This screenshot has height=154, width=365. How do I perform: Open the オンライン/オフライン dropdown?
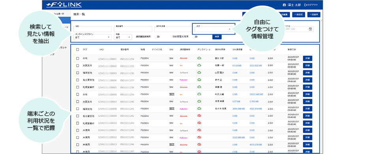tap(92, 37)
